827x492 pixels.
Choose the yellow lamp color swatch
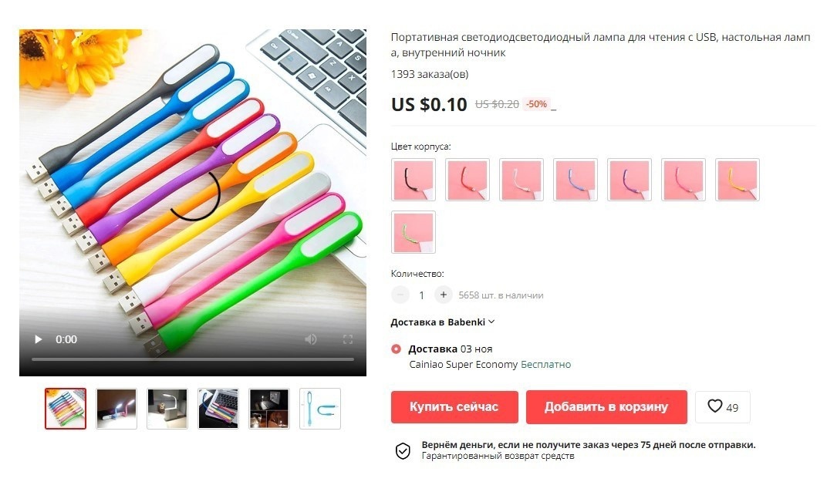pyautogui.click(x=738, y=180)
